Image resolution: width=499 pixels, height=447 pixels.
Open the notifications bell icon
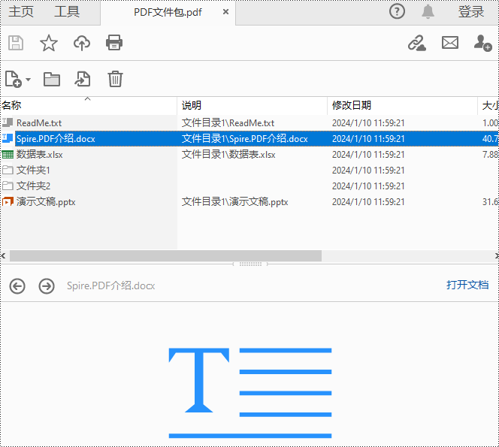pyautogui.click(x=428, y=12)
